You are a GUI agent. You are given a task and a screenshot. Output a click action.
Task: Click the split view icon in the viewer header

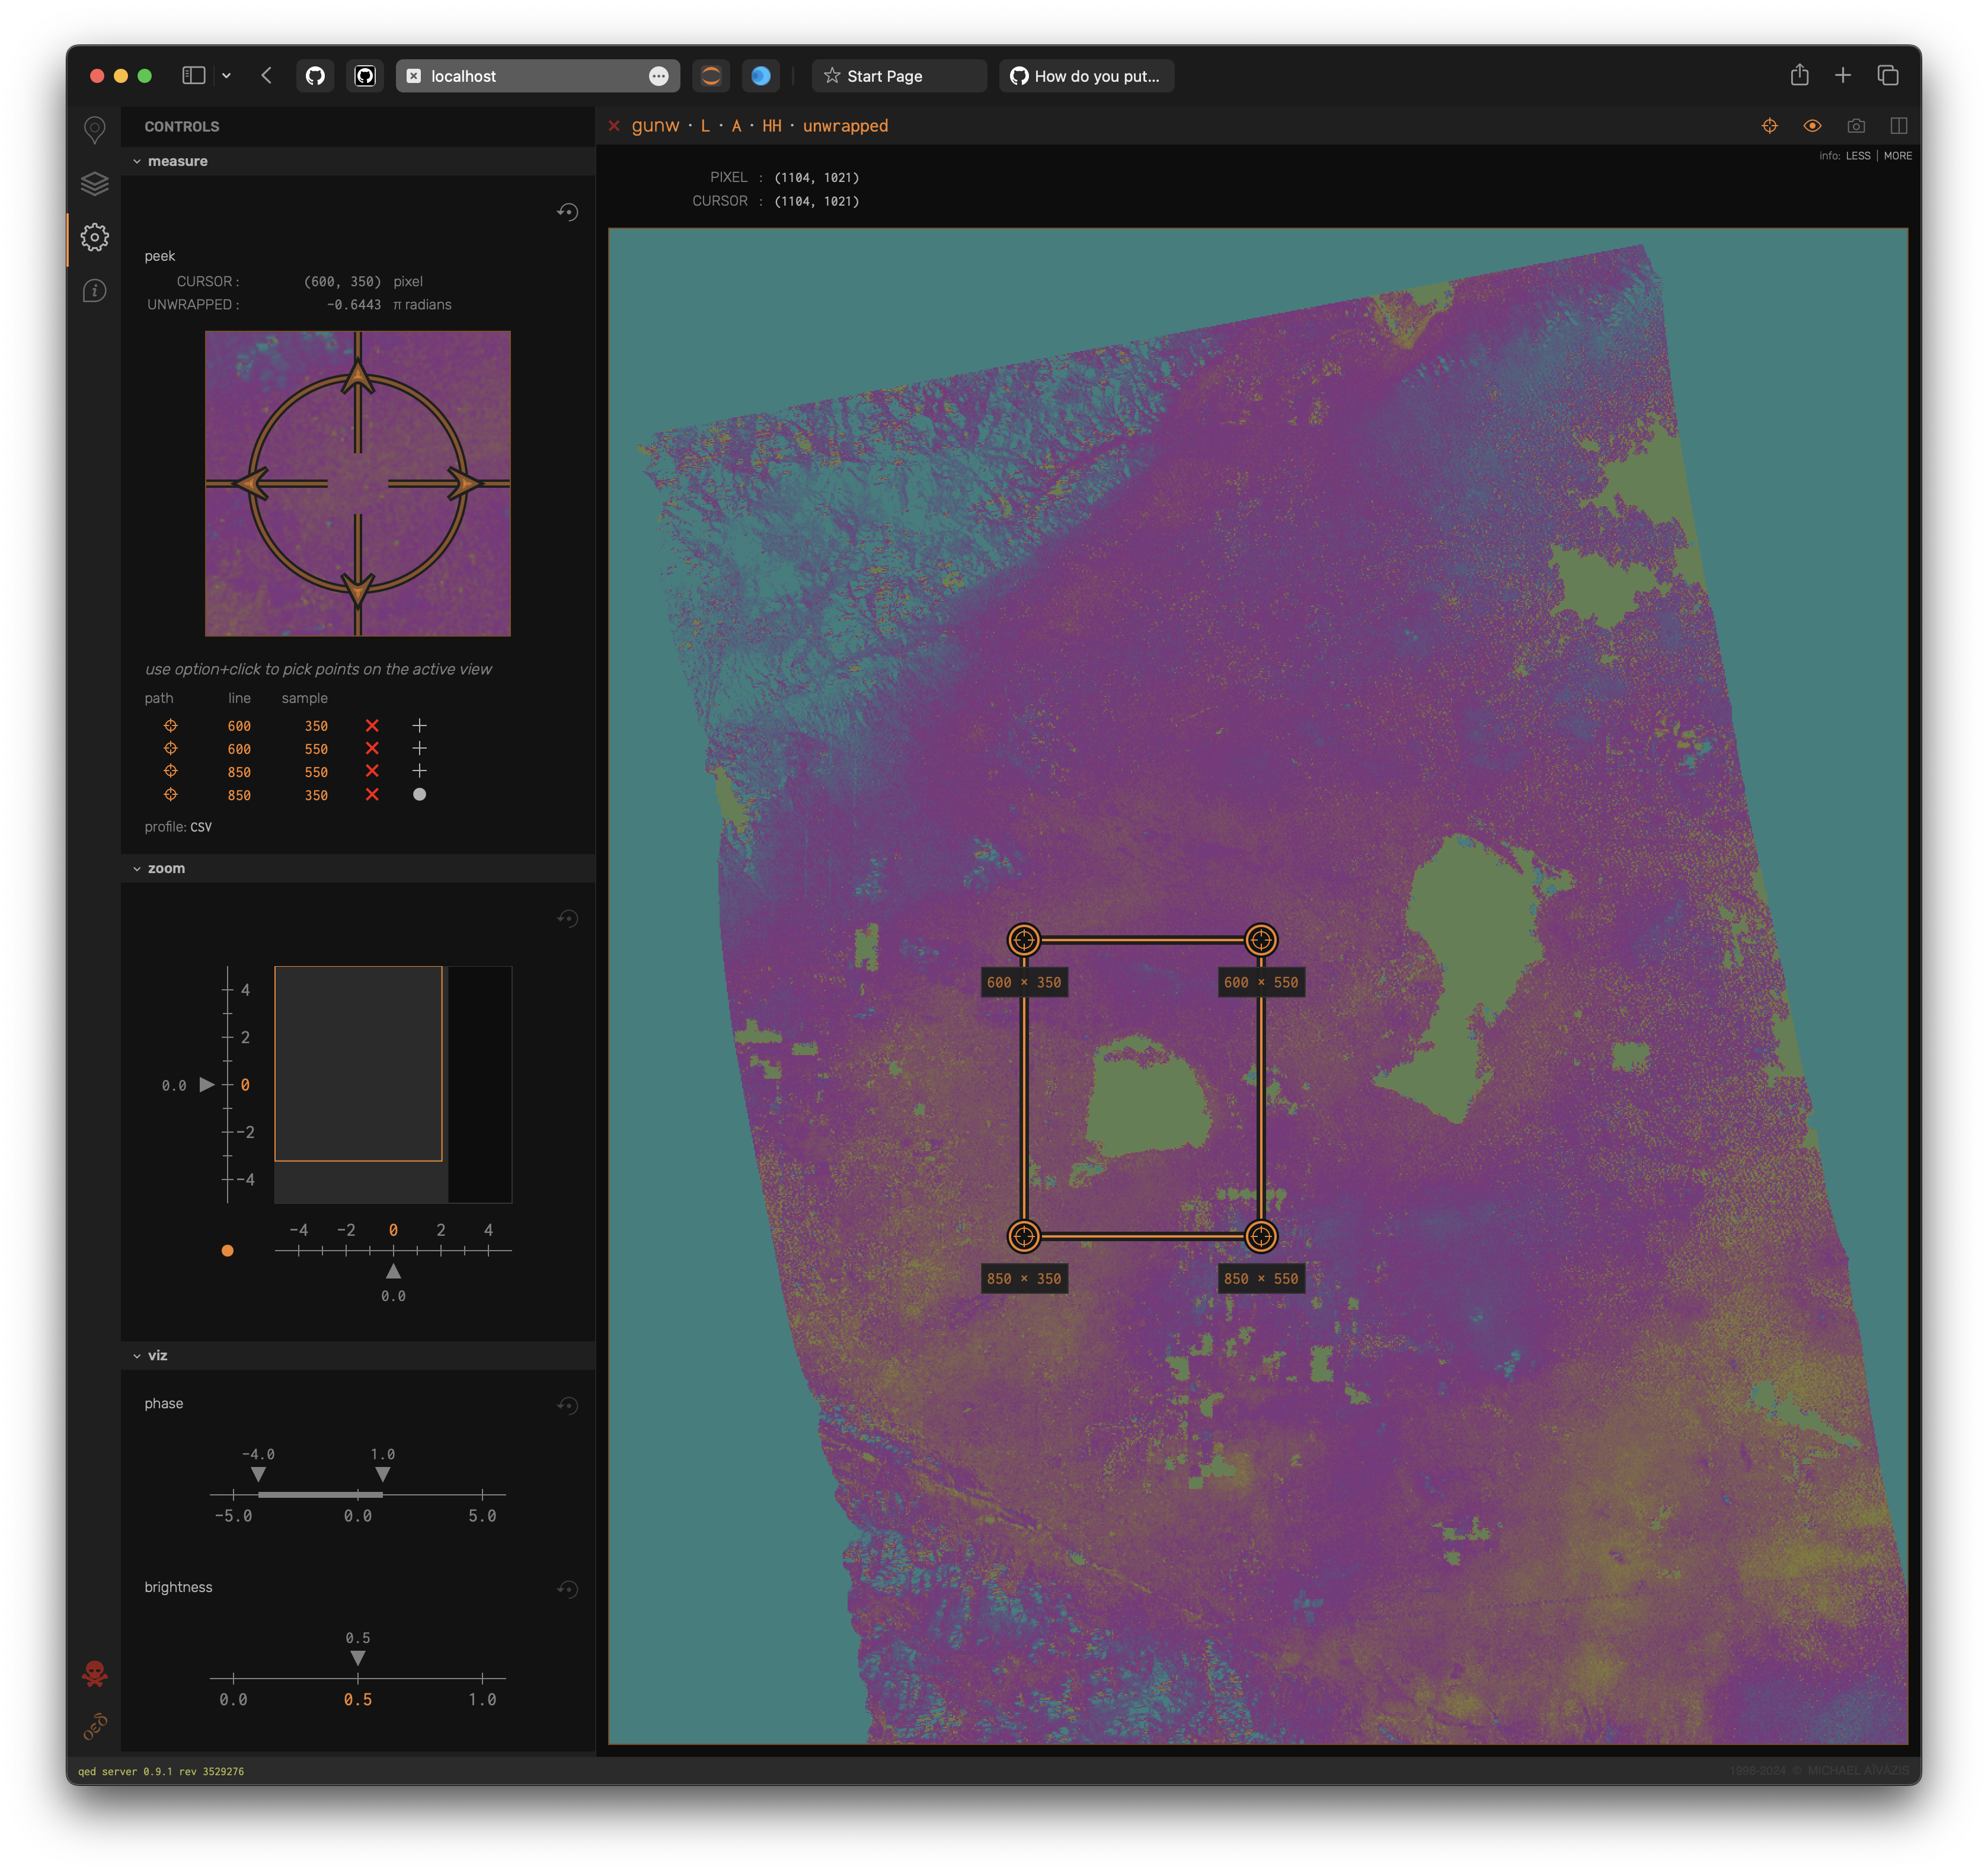(1898, 126)
